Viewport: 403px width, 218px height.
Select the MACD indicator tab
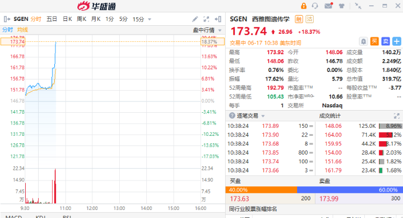click(13, 216)
